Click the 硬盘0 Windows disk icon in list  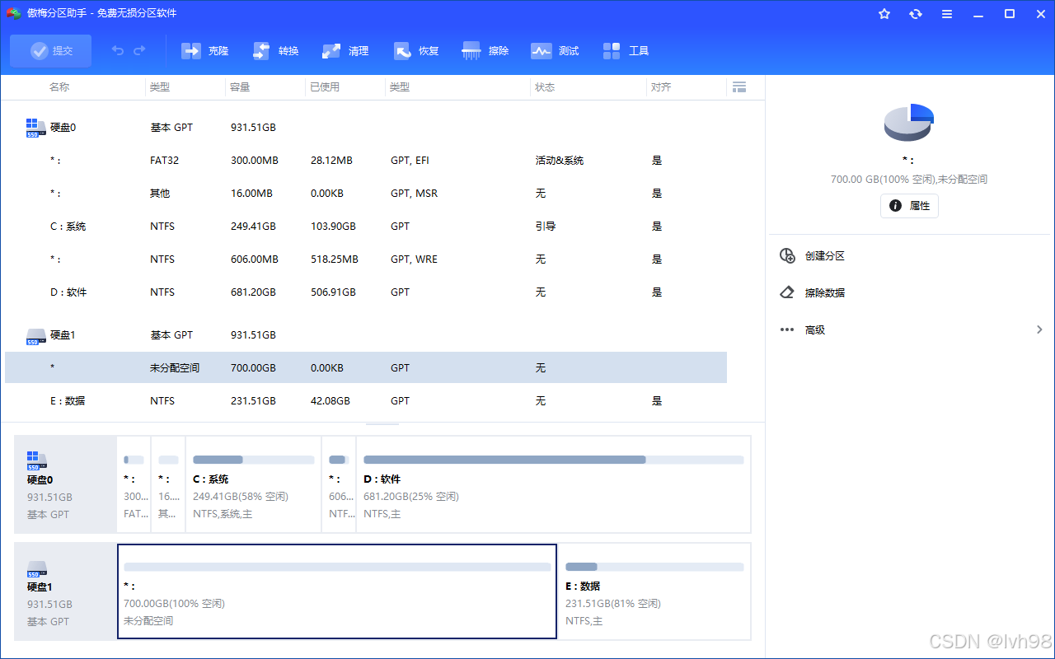tap(36, 128)
